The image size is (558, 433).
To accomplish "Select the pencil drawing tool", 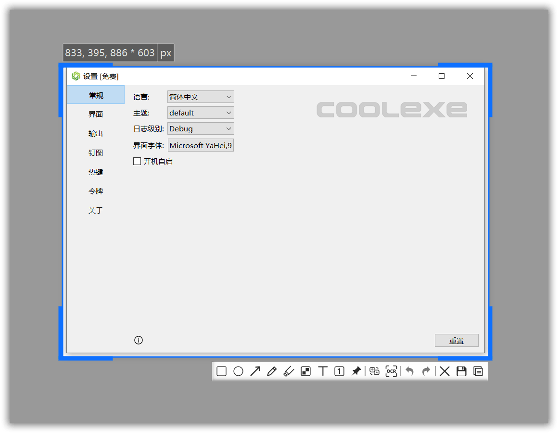I will 272,371.
